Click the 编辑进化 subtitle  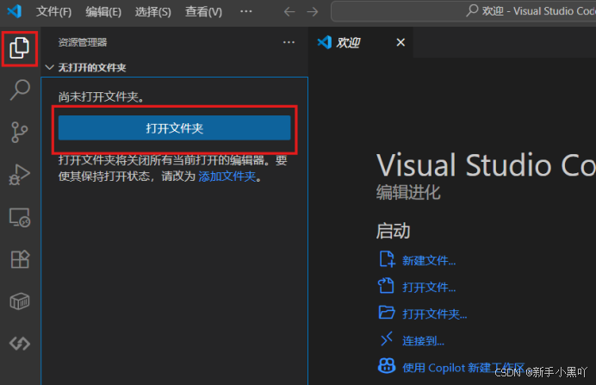[408, 192]
